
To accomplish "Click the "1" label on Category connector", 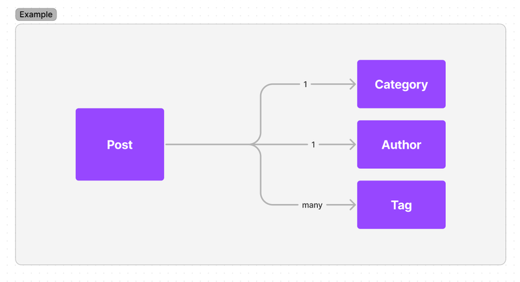I will tap(305, 84).
